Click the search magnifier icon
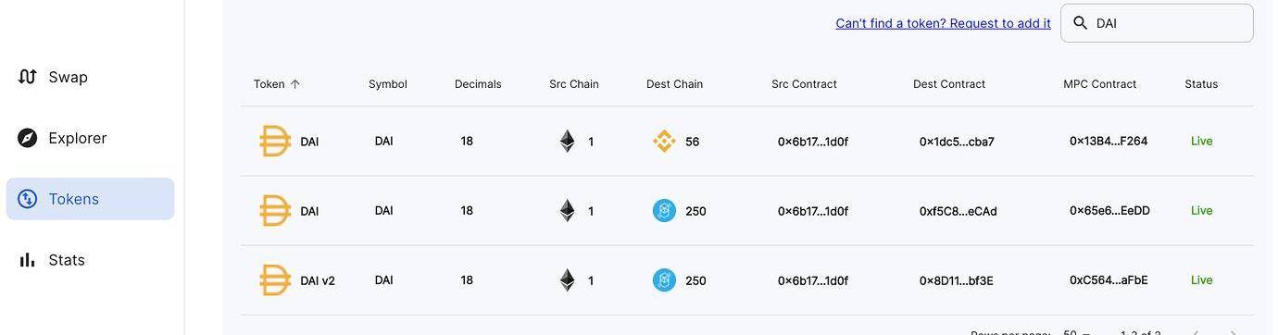 click(x=1080, y=23)
